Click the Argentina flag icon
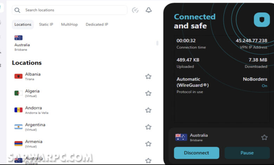This screenshot has width=274, height=165. pos(18,127)
